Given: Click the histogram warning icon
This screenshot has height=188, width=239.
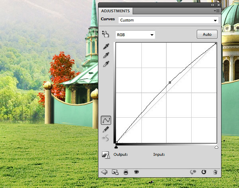Looking at the screenshot, I should click(x=106, y=155).
